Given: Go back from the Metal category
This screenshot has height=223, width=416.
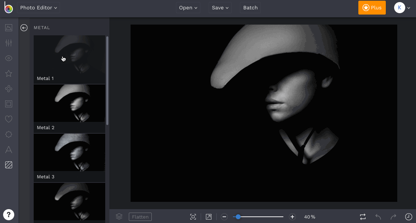Looking at the screenshot, I should point(24,28).
